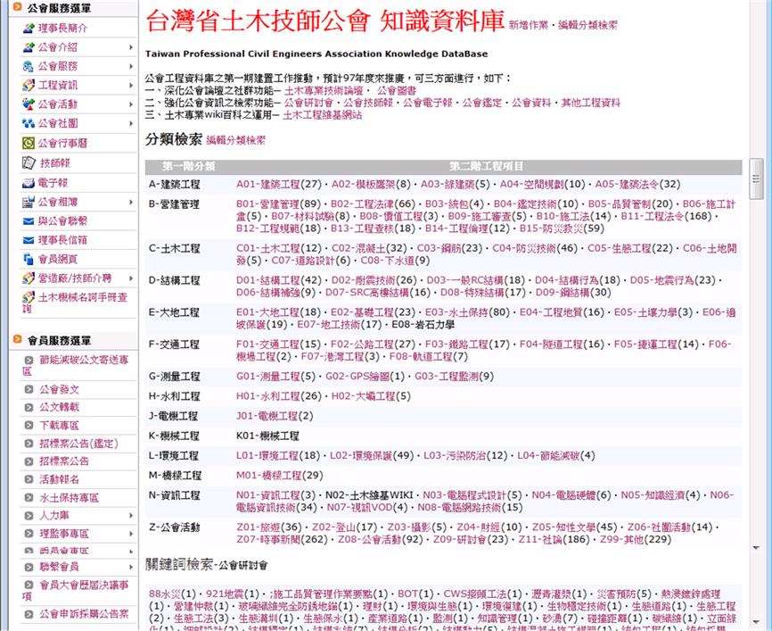Expand the 營造廠/技師介聘 submenu arrow
Screen dimensions: 772x631
pos(131,278)
